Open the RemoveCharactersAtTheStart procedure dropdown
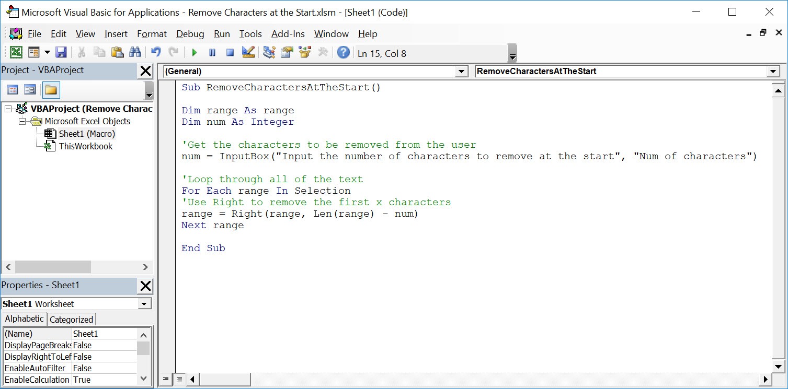788x389 pixels. point(773,72)
